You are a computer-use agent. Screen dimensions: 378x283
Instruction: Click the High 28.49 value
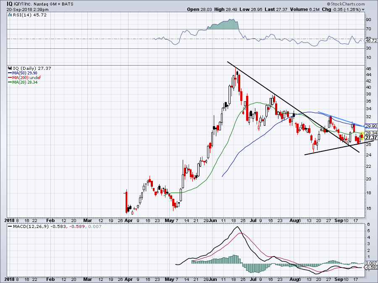coord(226,9)
